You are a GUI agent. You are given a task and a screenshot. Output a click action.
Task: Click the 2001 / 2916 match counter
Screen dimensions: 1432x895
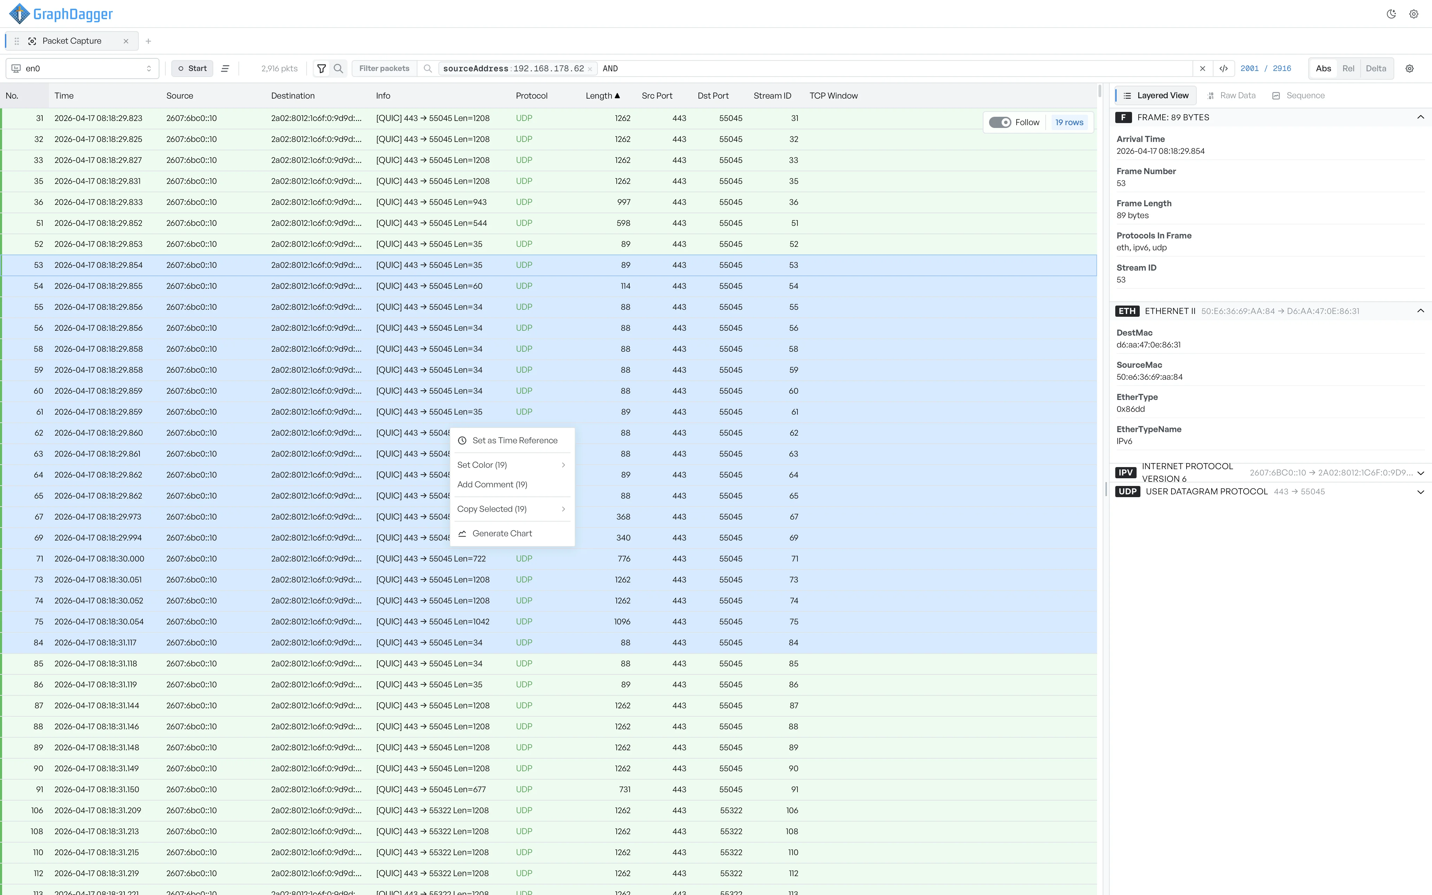(1266, 69)
